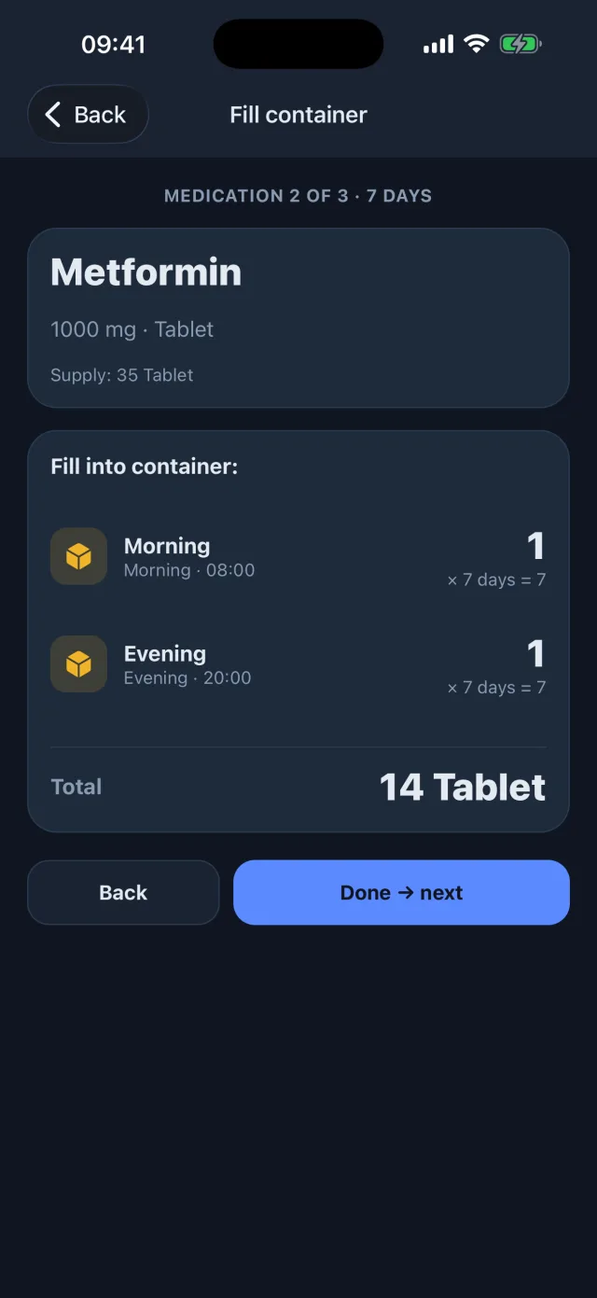Tap the 09:41 clock in status bar

pyautogui.click(x=113, y=44)
